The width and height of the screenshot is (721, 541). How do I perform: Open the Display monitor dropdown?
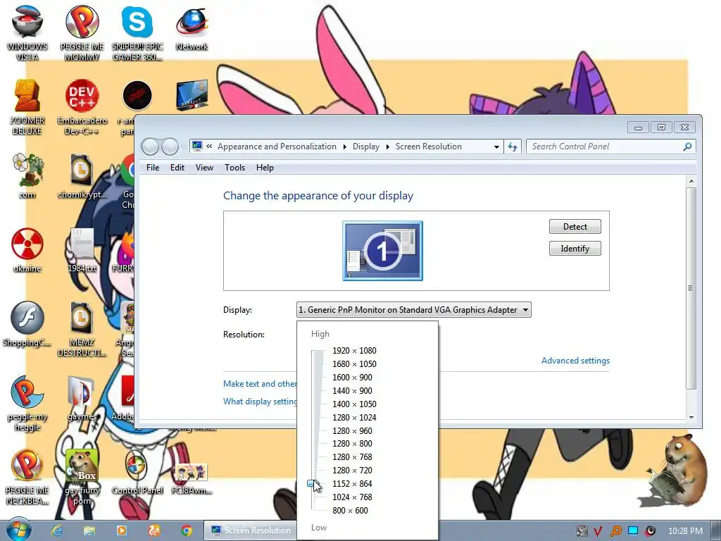414,310
